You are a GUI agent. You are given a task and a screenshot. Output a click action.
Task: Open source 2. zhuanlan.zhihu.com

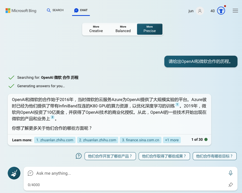[98, 140]
